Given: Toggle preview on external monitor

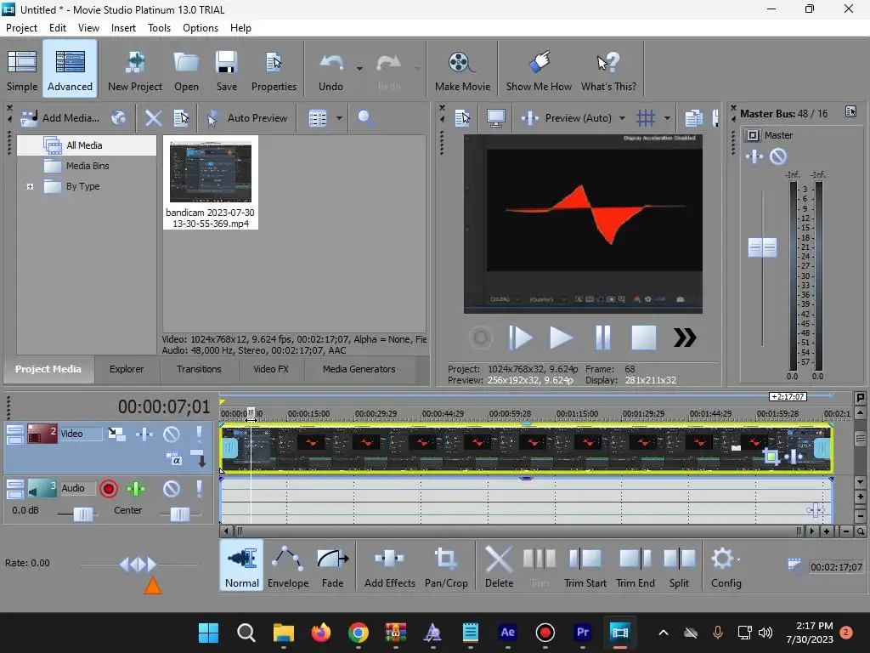Looking at the screenshot, I should coord(495,117).
